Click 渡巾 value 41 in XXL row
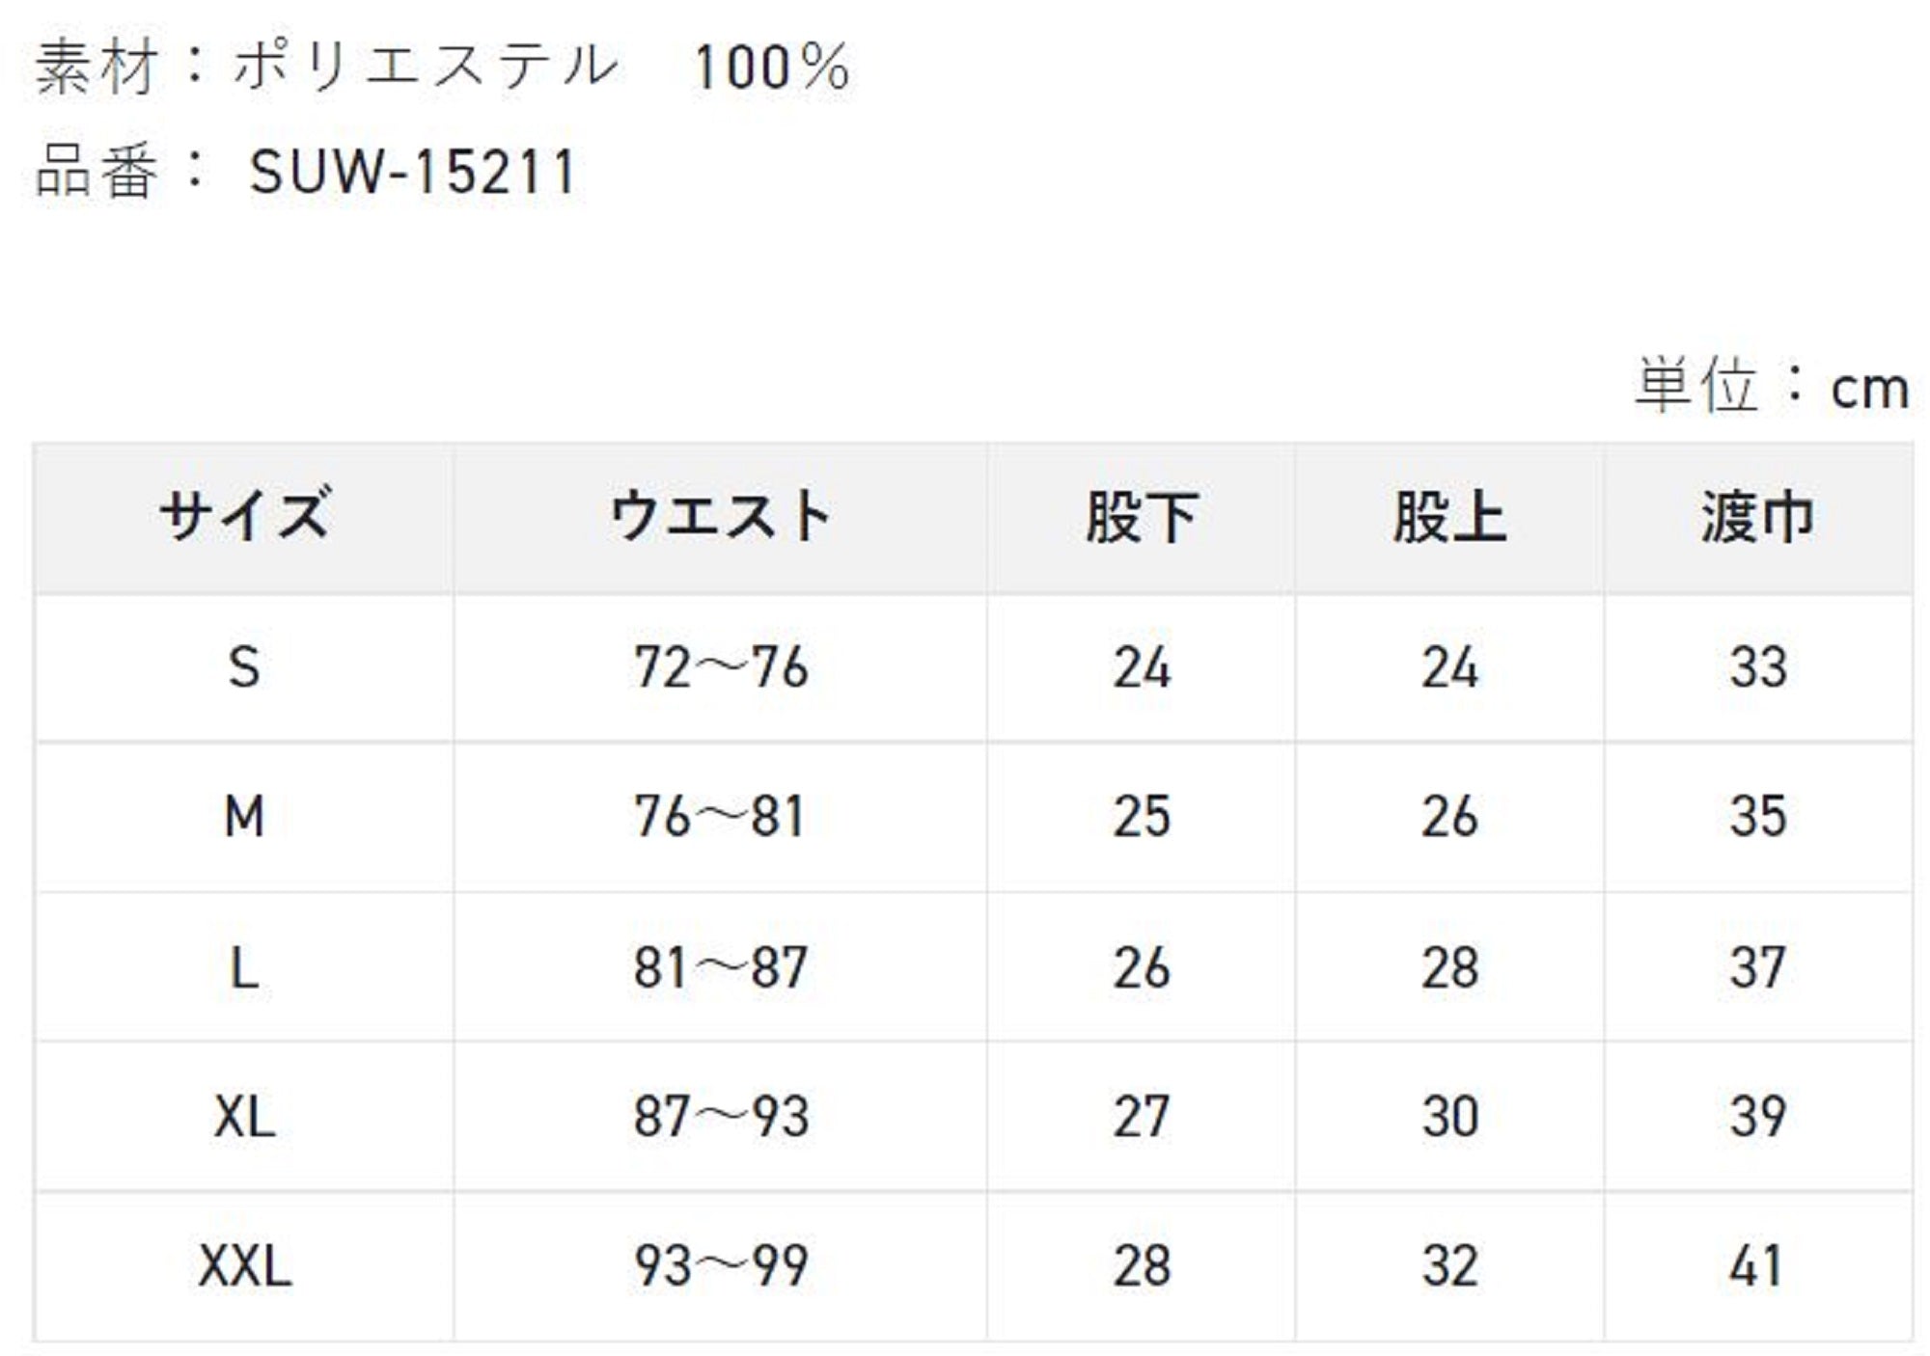The height and width of the screenshot is (1356, 1930). point(1756,1266)
